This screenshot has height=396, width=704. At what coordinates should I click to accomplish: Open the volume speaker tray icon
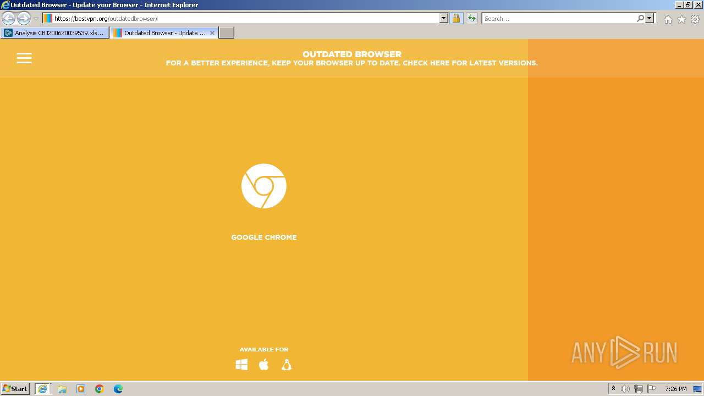pyautogui.click(x=625, y=389)
